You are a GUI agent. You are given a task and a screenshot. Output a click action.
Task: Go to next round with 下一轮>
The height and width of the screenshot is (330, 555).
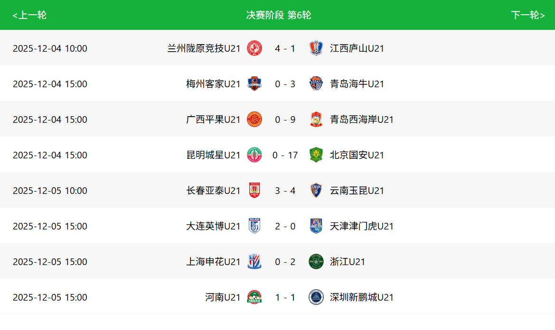pos(527,15)
